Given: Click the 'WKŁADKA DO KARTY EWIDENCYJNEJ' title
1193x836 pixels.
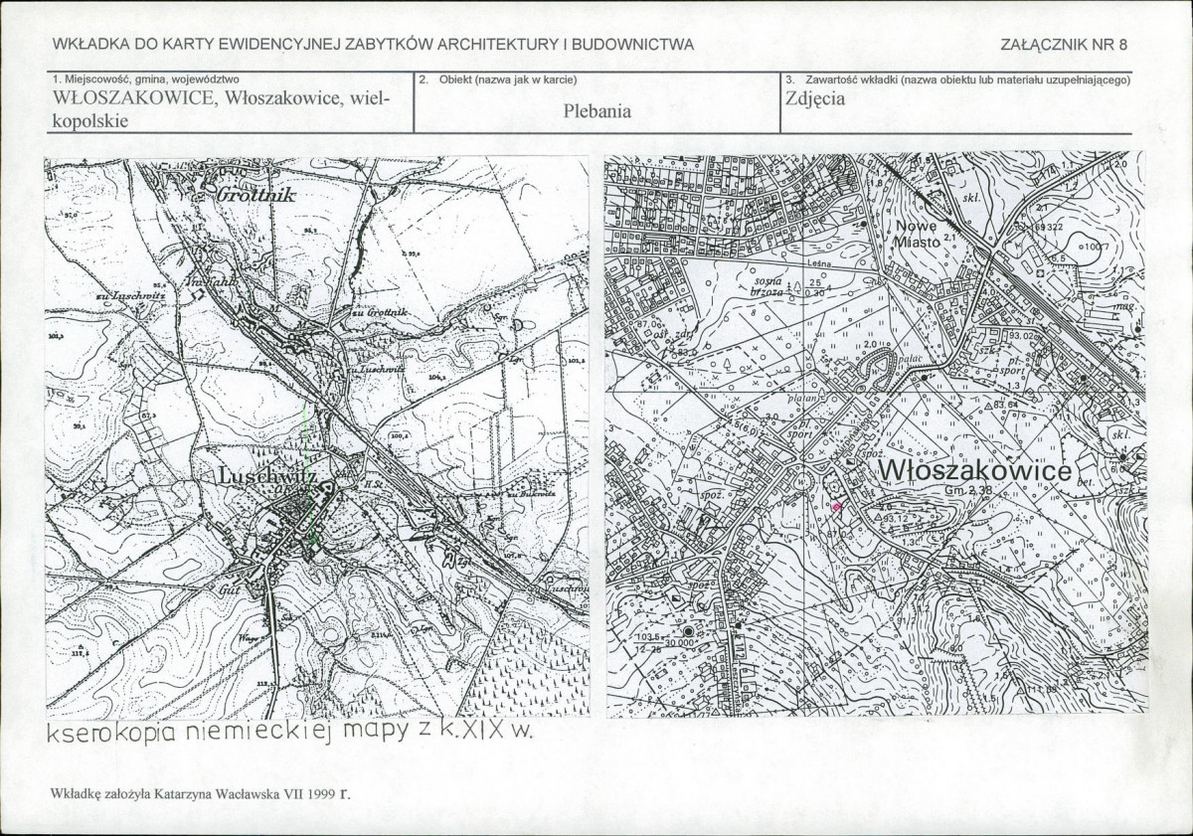Looking at the screenshot, I should [373, 44].
